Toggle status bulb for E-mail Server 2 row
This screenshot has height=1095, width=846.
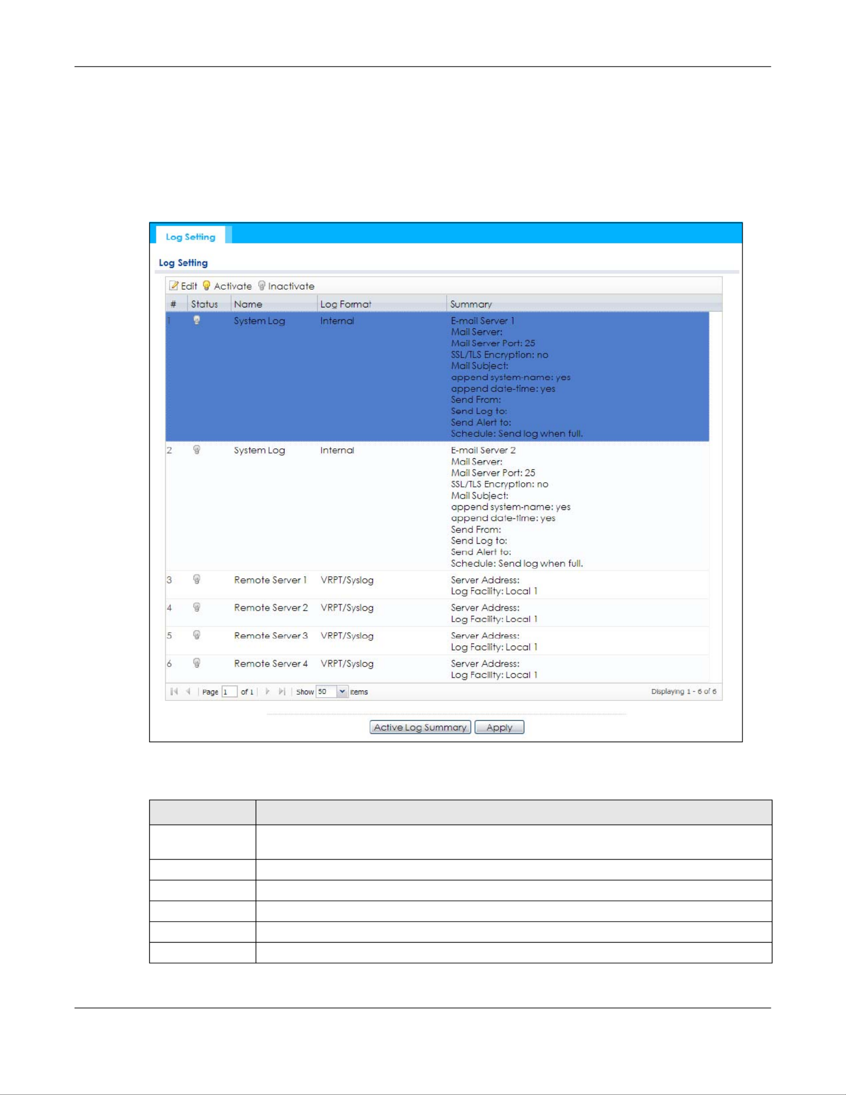(197, 449)
